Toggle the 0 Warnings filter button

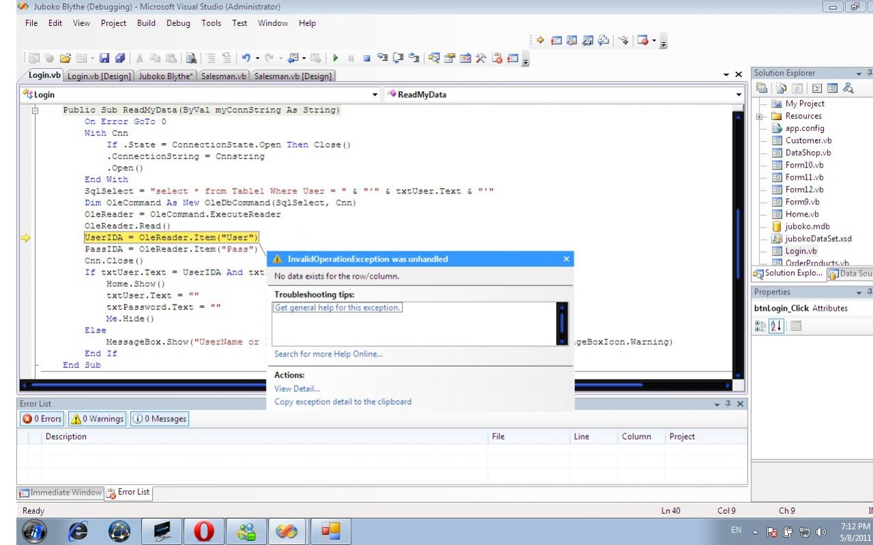(x=97, y=419)
